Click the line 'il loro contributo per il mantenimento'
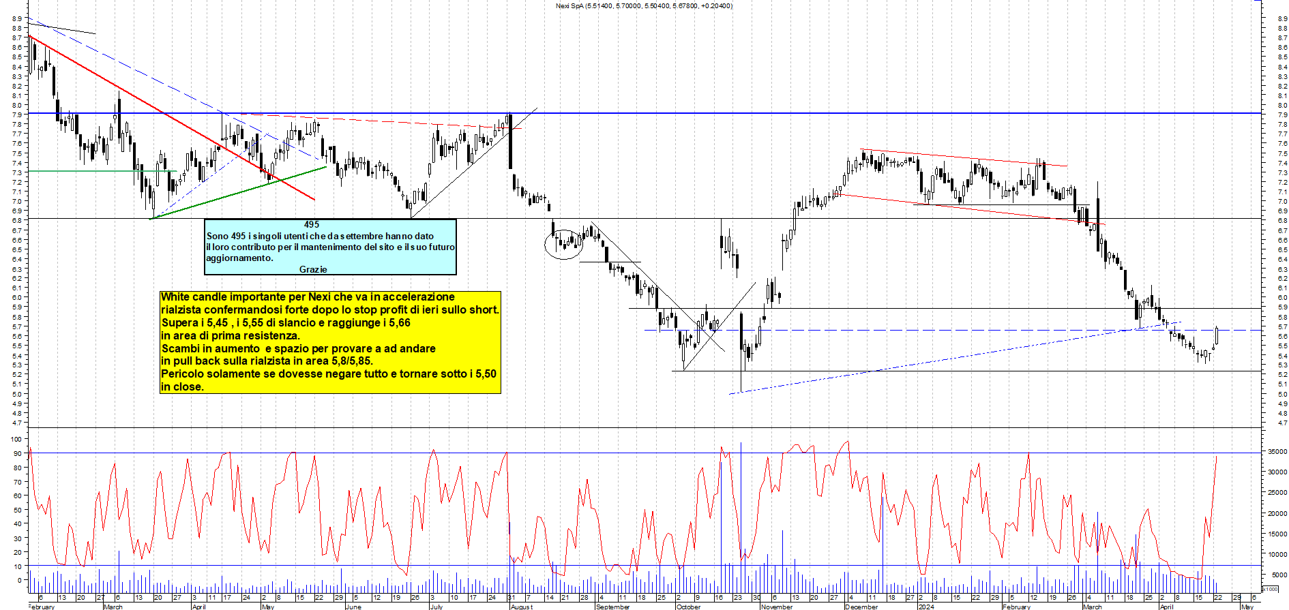The width and height of the screenshot is (1289, 610). point(330,247)
